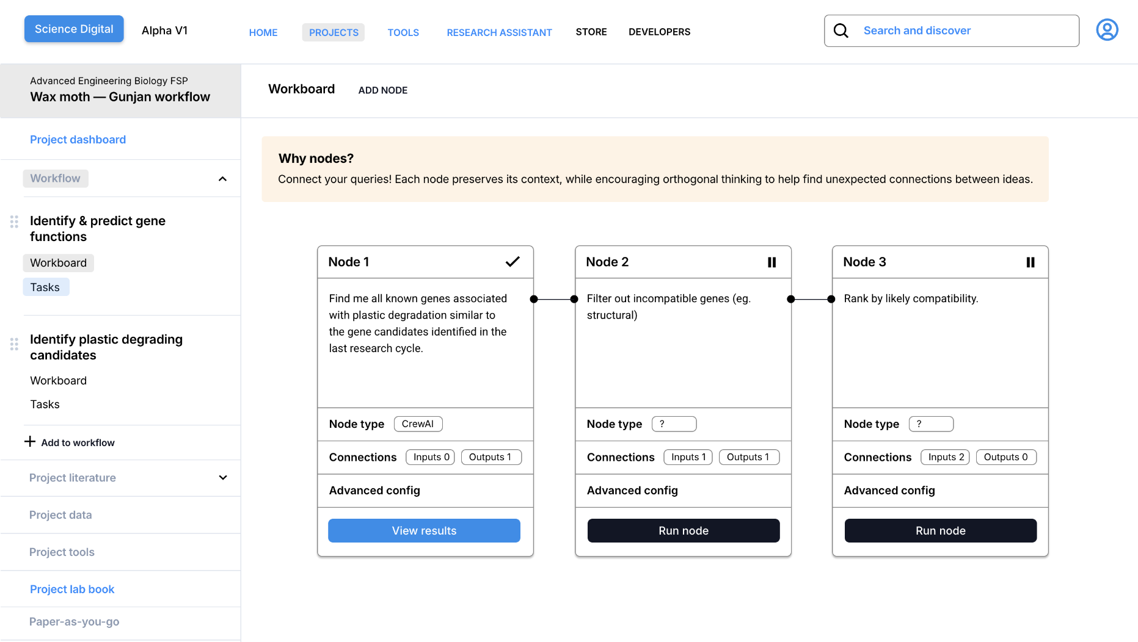Click the plus icon next to Add to workflow
This screenshot has width=1138, height=642.
pyautogui.click(x=30, y=441)
